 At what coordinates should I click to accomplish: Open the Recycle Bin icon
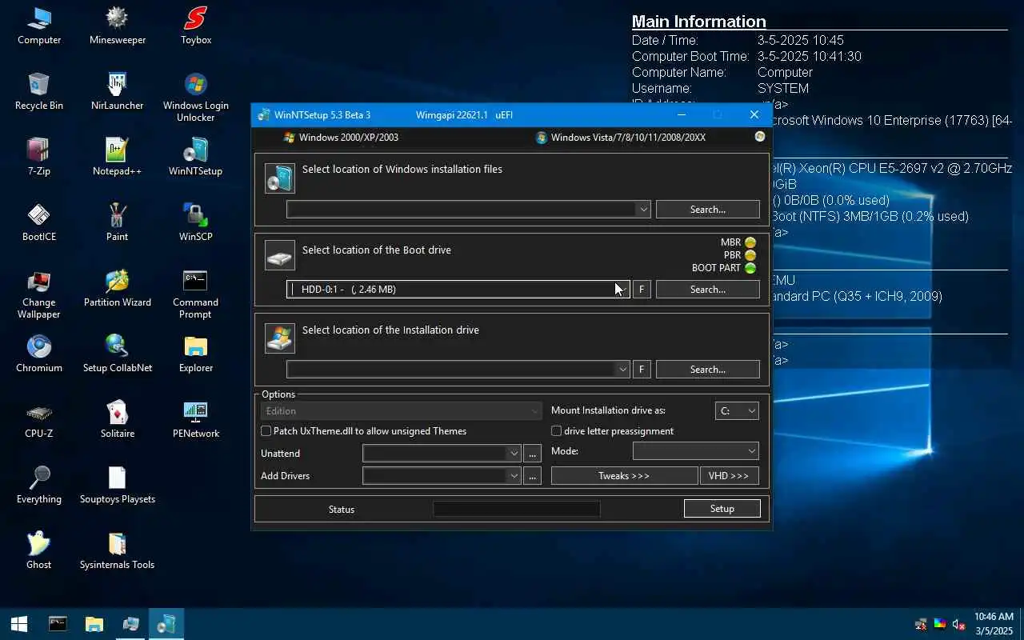coord(38,91)
